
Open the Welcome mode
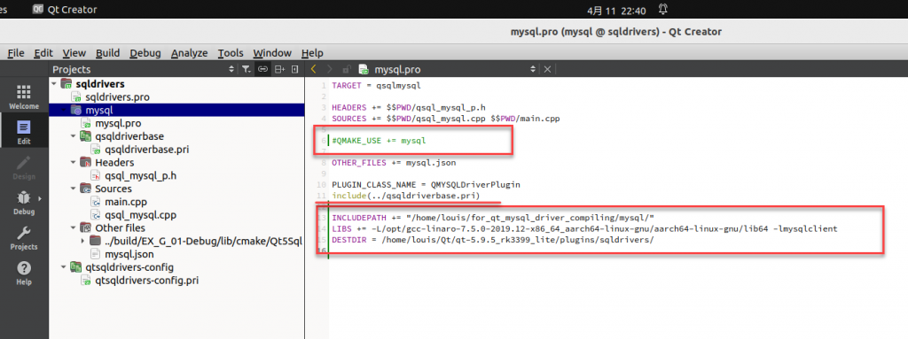tap(24, 96)
